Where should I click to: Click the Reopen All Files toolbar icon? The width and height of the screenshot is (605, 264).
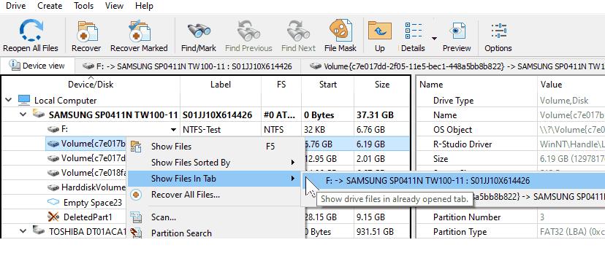31,31
